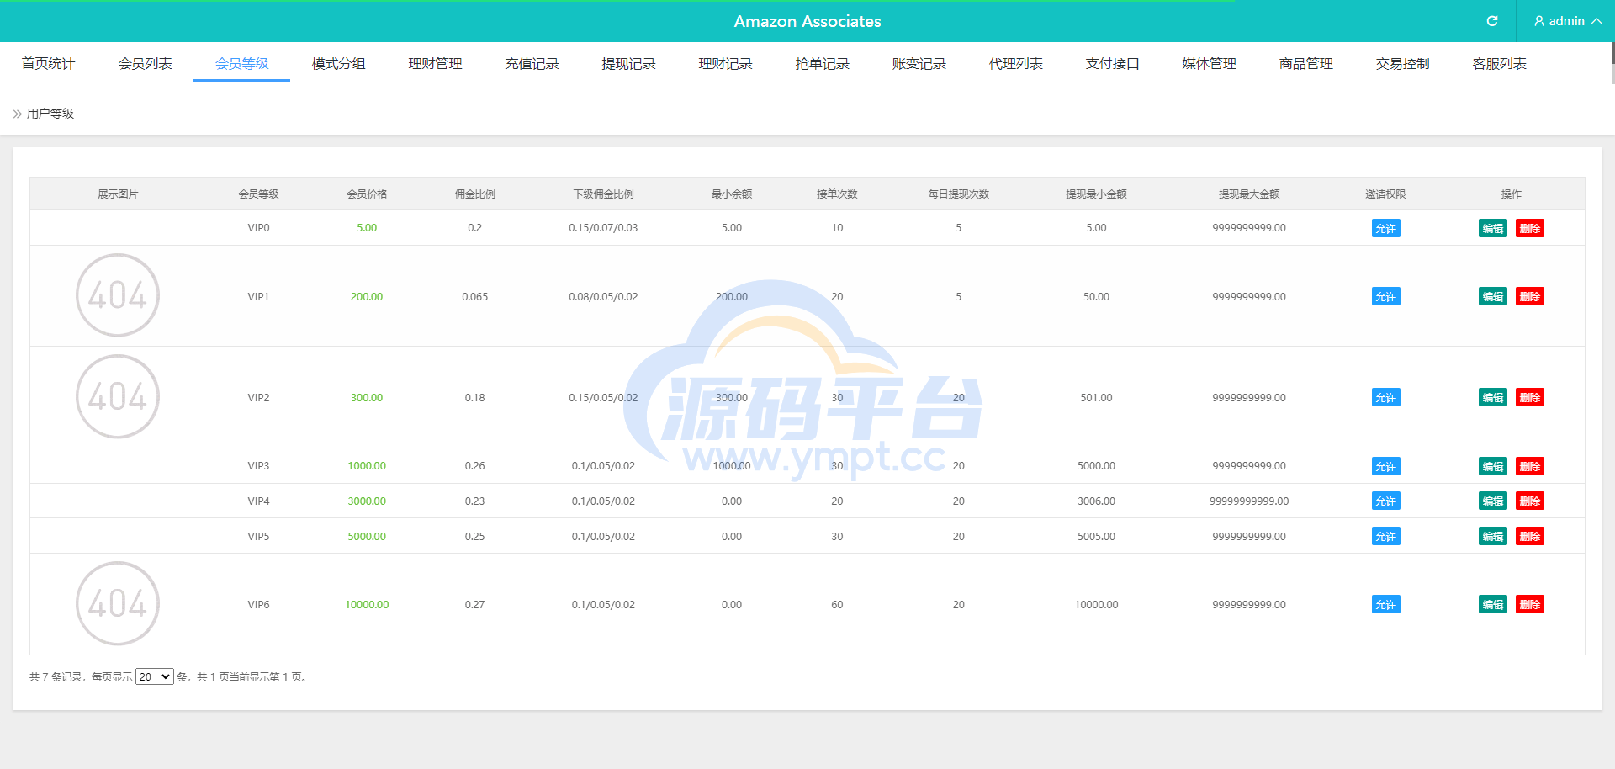Viewport: 1615px width, 769px height.
Task: Click the 提现最大金额 column header
Action: [1249, 194]
